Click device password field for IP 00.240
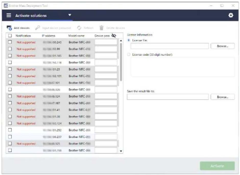The width and height of the screenshot is (240, 175). click(106, 42)
